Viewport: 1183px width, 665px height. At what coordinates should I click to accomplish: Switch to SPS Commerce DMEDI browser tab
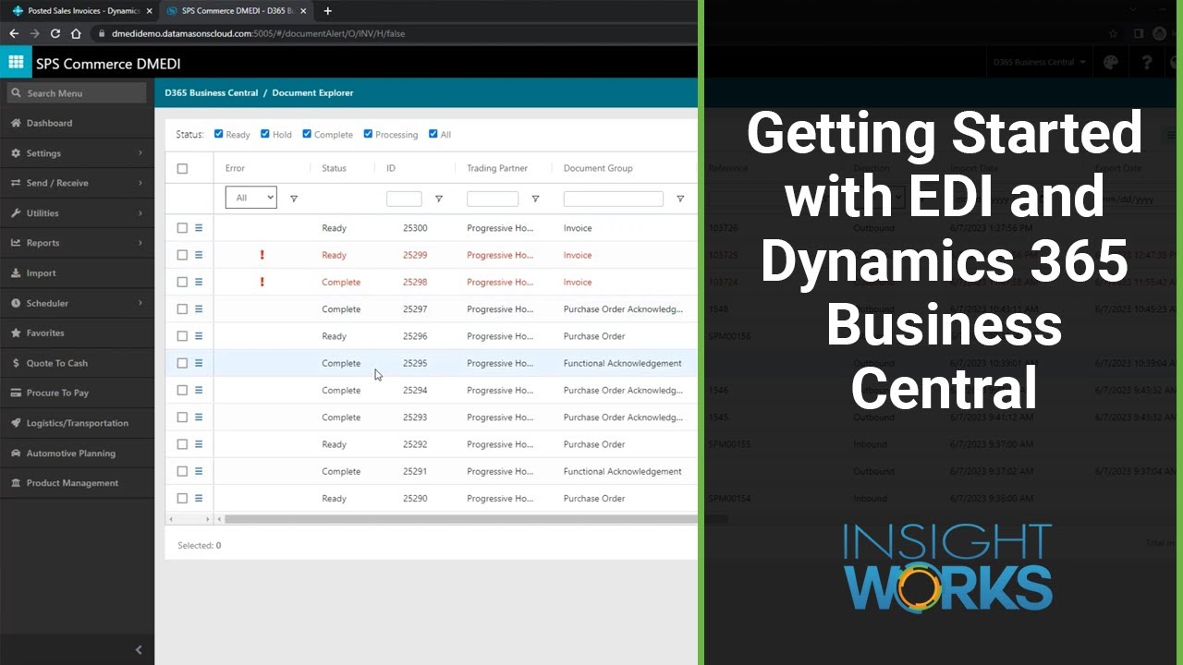tap(236, 11)
